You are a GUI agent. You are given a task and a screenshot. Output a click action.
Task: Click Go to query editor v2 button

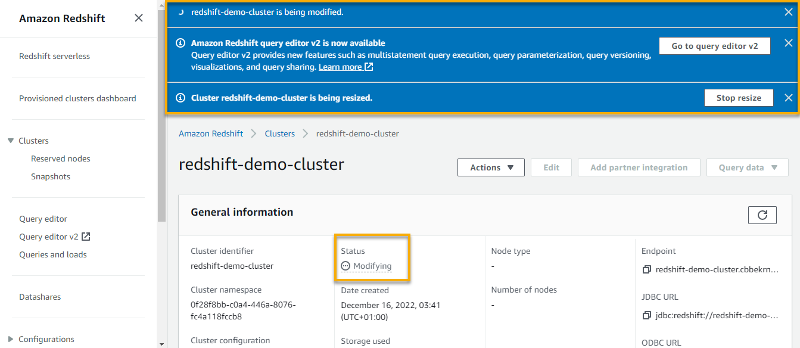coord(715,46)
